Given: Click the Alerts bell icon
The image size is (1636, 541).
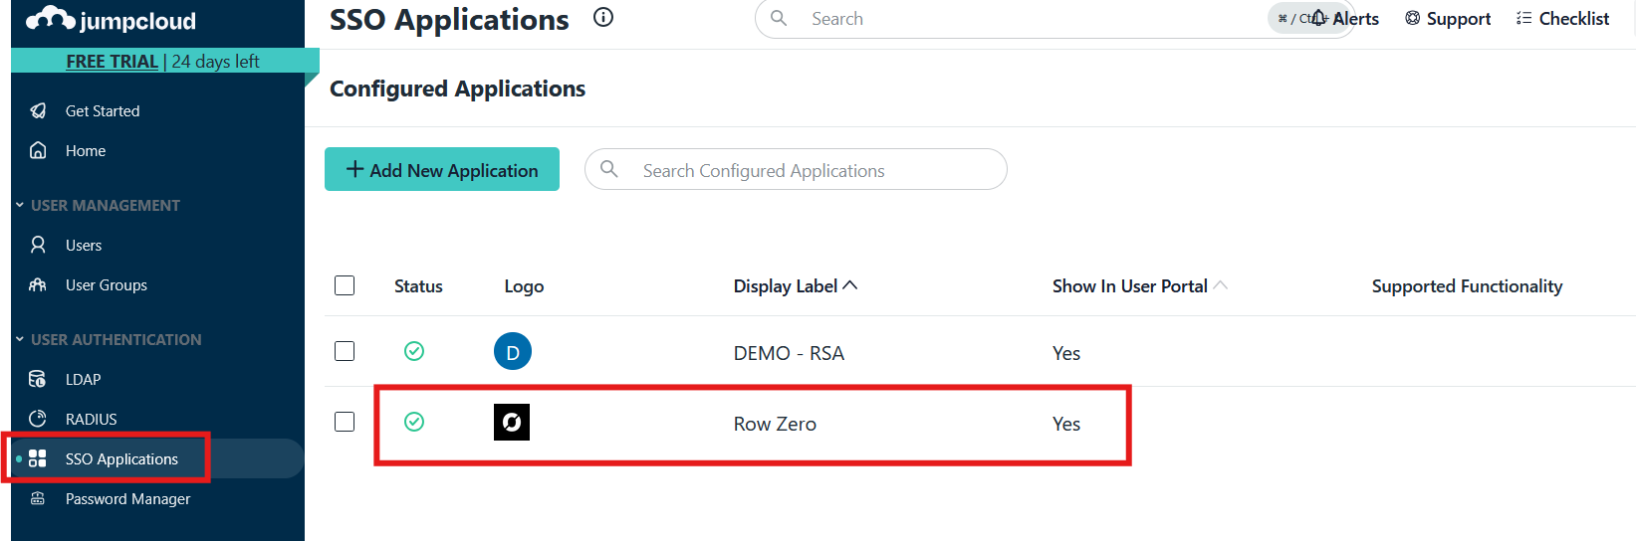Looking at the screenshot, I should pyautogui.click(x=1318, y=18).
